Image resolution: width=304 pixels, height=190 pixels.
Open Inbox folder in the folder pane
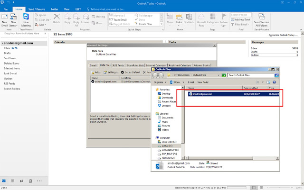[10, 48]
